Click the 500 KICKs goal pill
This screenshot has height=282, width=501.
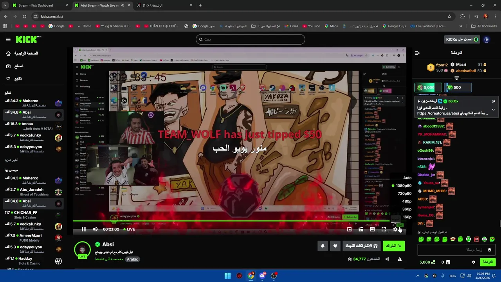[x=457, y=87]
